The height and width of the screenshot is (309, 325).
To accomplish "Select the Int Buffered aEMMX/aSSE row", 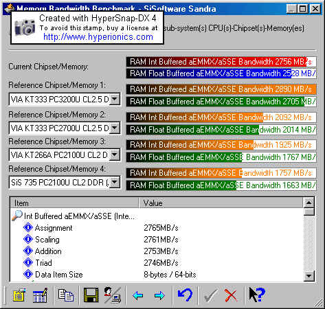I will [x=79, y=216].
